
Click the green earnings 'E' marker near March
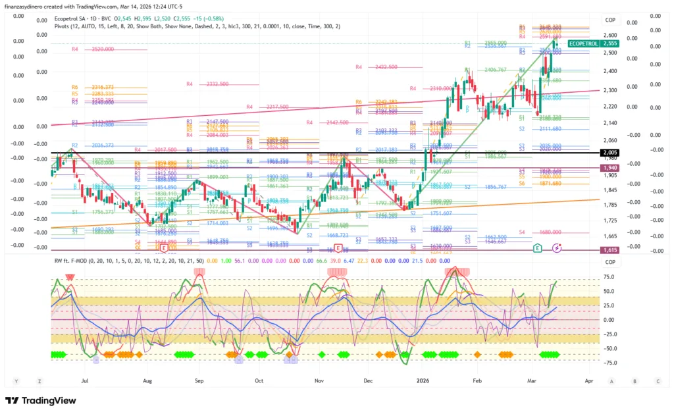pyautogui.click(x=538, y=247)
